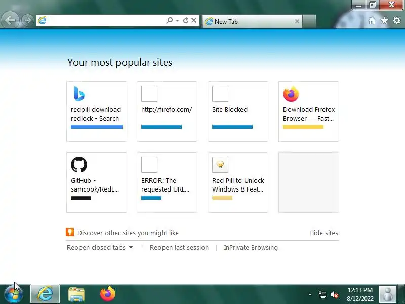Go back with the Back arrow button

point(10,20)
